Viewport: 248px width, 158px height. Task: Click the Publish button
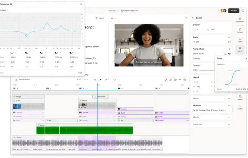click(x=234, y=10)
